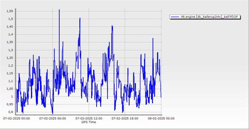The width and height of the screenshot is (249, 129).
Task: Click y-axis value '1,25'
Action: (x=10, y=58)
